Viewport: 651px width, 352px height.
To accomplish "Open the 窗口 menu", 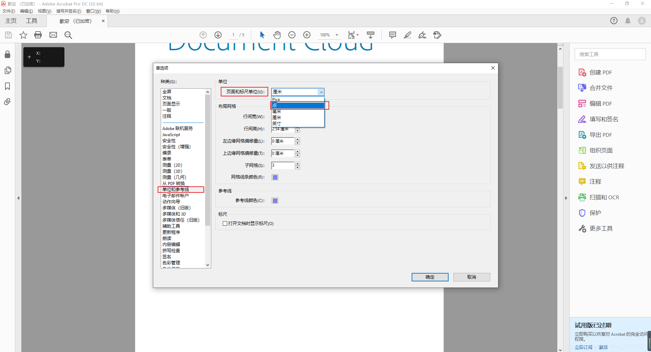I will click(x=93, y=11).
